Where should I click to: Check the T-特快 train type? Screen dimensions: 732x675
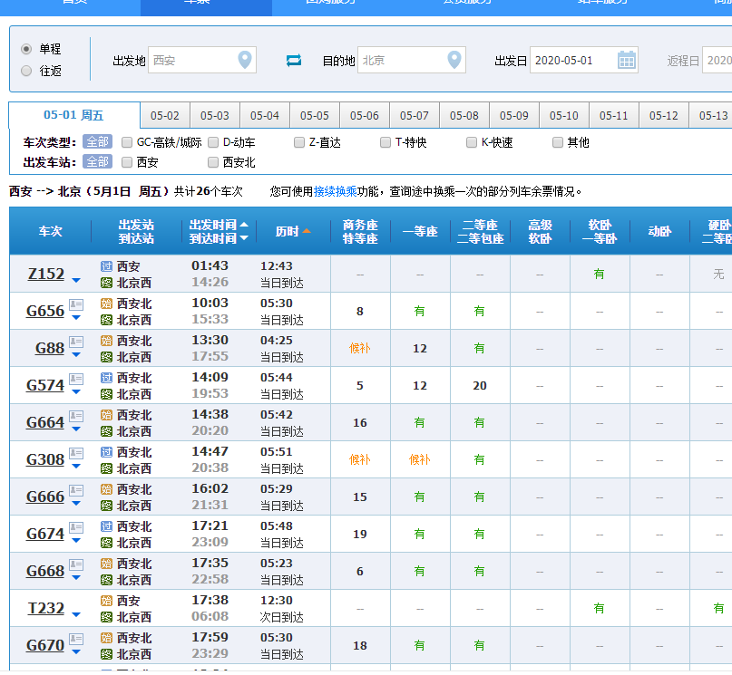click(386, 142)
